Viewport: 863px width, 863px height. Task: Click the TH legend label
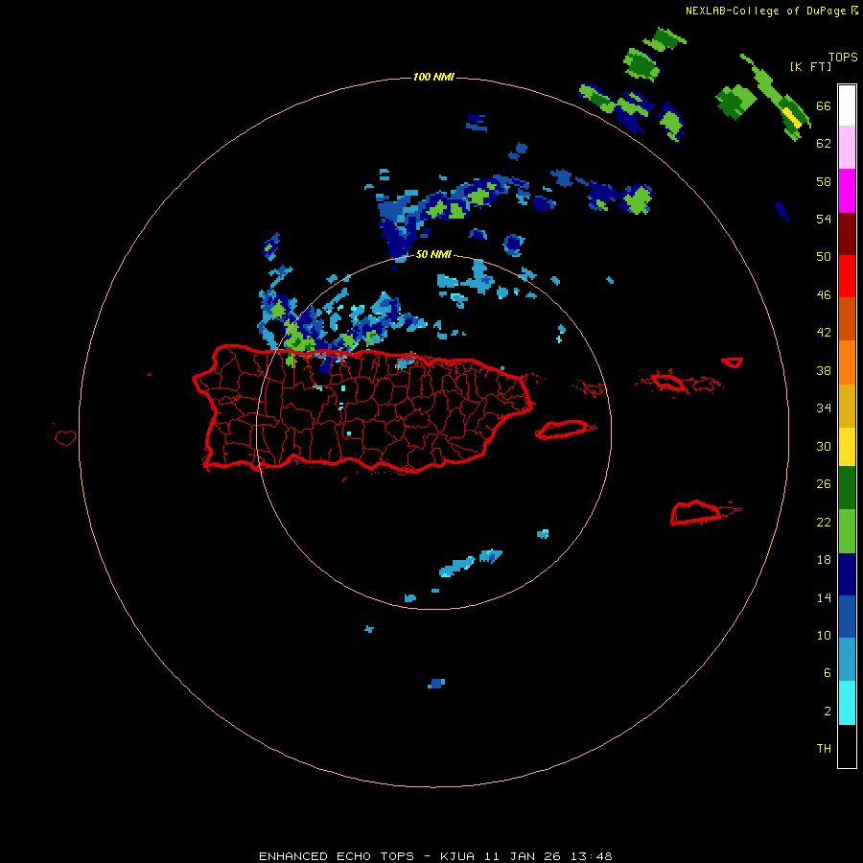pyautogui.click(x=824, y=748)
